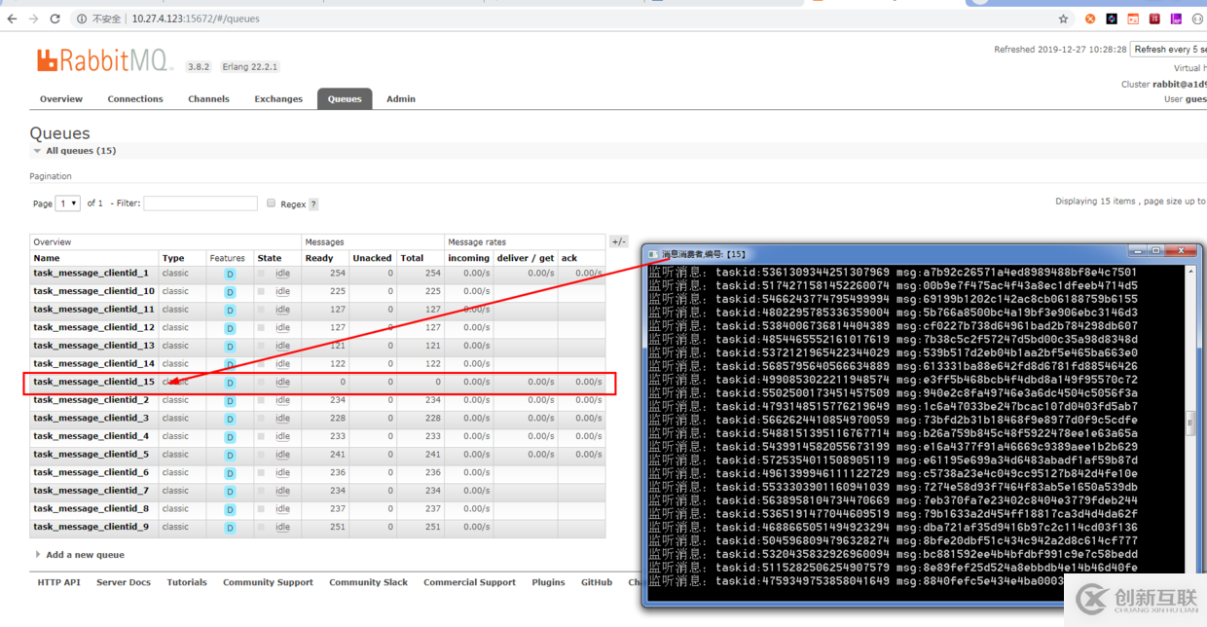Toggle state indicator box for task_message_clientid_15
This screenshot has width=1207, height=627.
pos(261,382)
